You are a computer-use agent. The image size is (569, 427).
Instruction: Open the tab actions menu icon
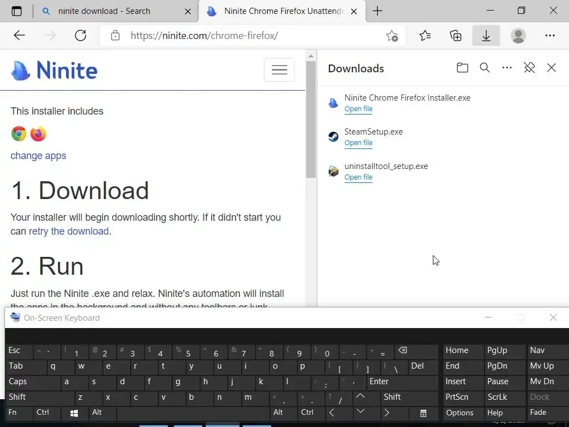coord(17,11)
